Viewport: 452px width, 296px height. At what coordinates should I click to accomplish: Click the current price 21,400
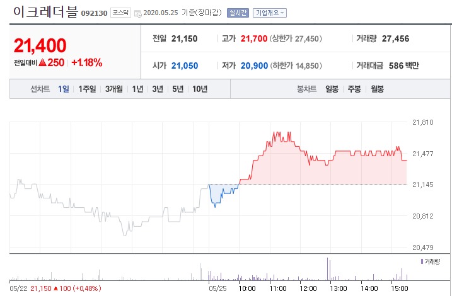click(40, 46)
